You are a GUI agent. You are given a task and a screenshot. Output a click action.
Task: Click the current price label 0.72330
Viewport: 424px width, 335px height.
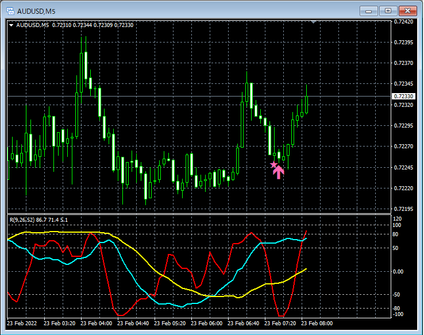[x=403, y=97]
